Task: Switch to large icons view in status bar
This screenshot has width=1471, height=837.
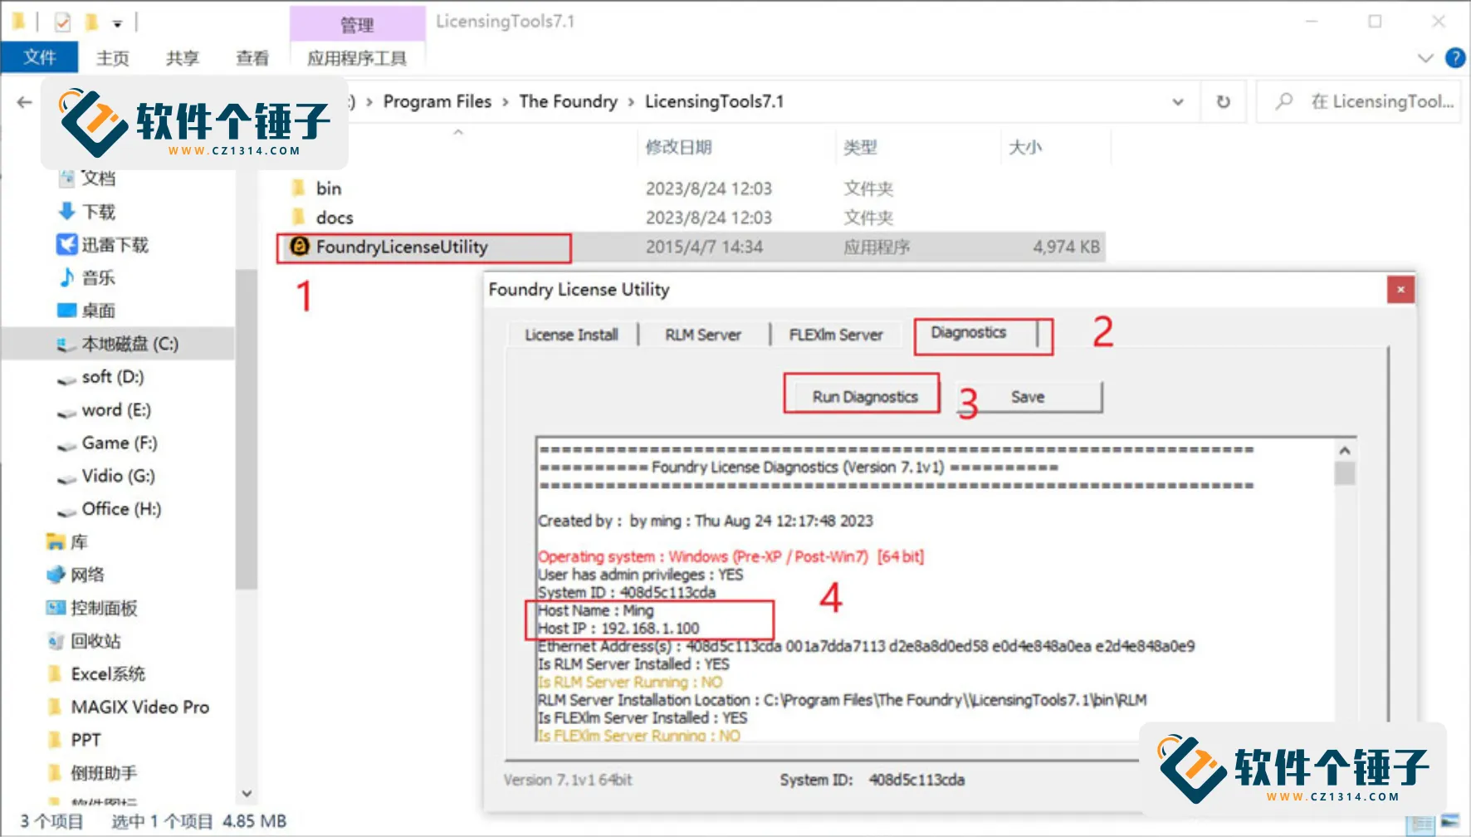Action: [1450, 823]
